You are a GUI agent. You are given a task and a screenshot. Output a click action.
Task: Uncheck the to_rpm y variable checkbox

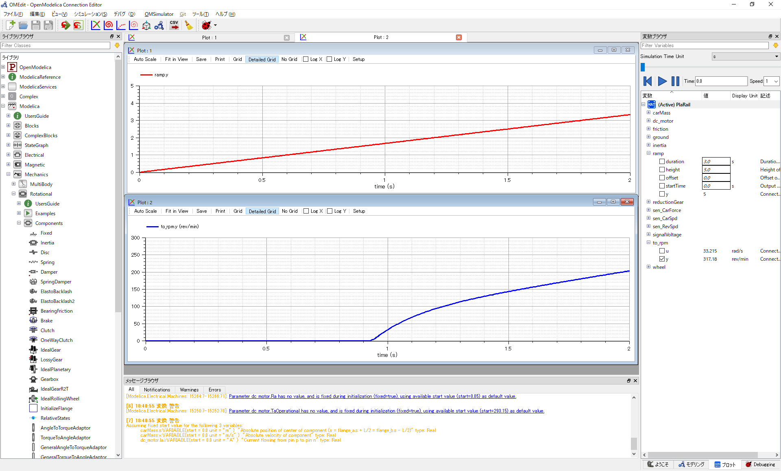(662, 259)
